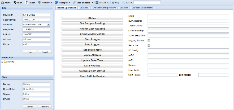Open the Channel Config History tab

104,8
